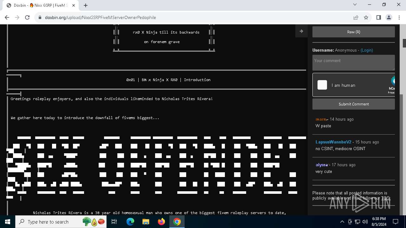Open the Raw (R) view

354,32
